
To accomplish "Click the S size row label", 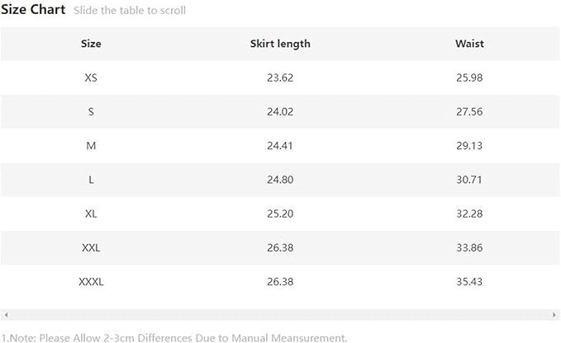I will tap(91, 111).
